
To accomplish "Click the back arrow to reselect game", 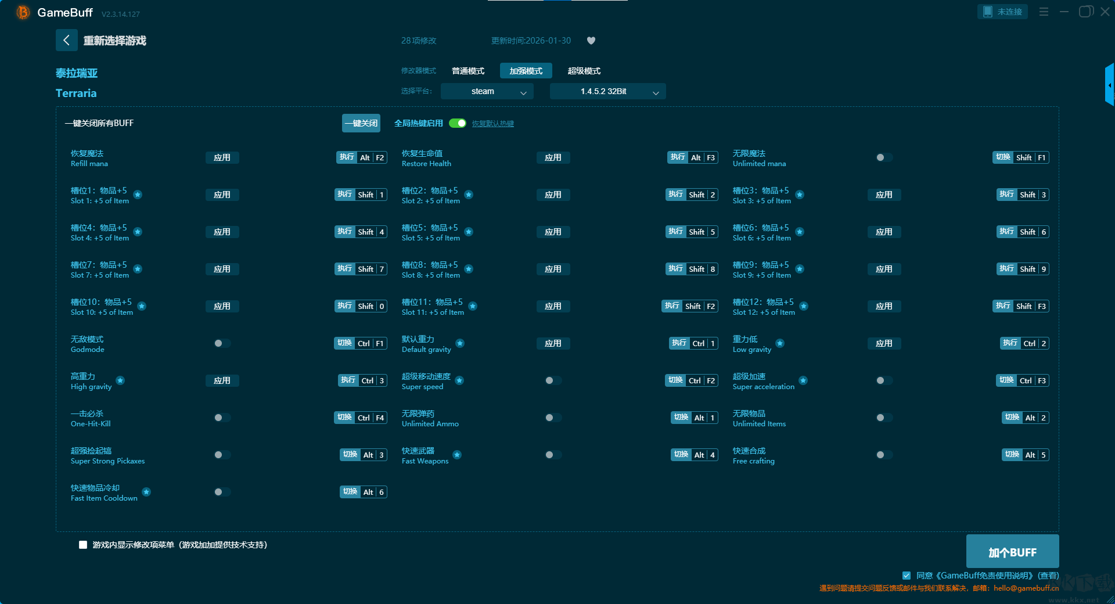I will click(x=66, y=40).
